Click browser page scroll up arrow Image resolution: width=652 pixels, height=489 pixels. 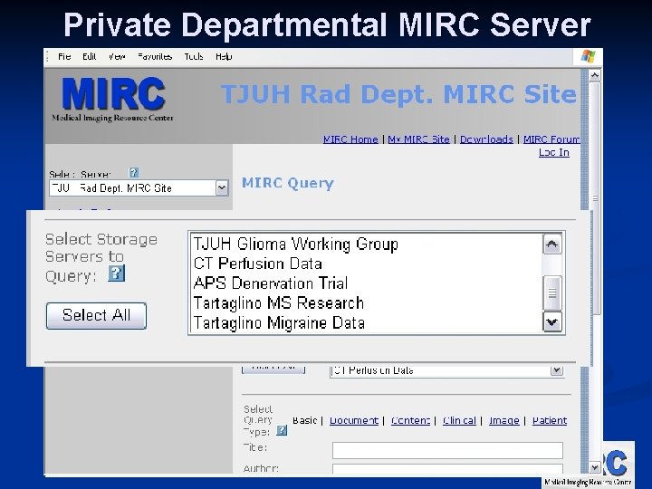point(595,76)
